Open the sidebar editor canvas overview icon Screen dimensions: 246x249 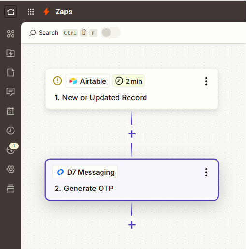(11, 34)
